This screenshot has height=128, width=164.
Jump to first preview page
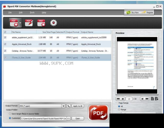tap(118, 99)
